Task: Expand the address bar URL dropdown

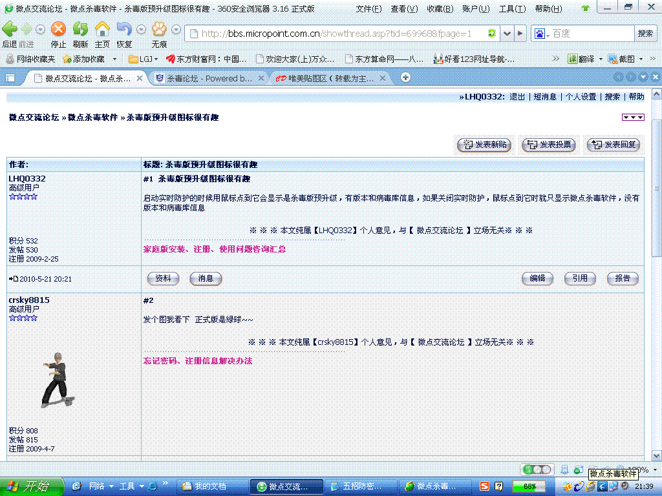Action: [x=507, y=34]
